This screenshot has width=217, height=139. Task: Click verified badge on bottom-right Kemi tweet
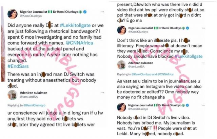point(187,105)
